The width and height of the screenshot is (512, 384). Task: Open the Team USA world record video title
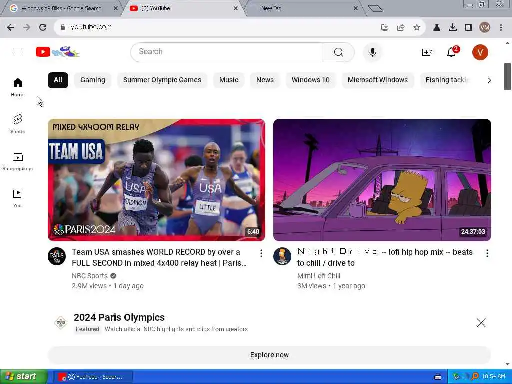pos(159,257)
